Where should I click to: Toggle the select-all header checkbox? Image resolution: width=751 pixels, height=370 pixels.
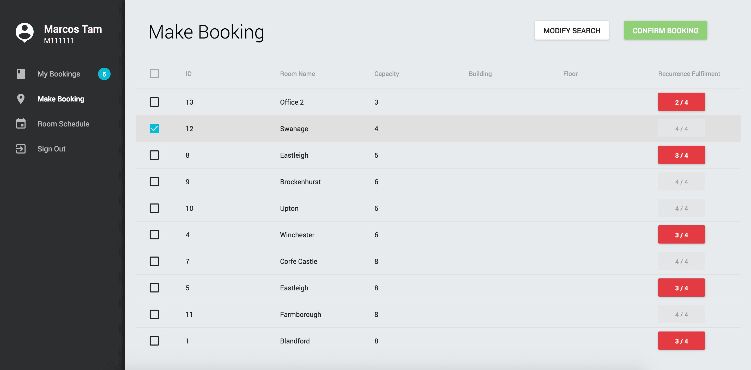pos(154,73)
